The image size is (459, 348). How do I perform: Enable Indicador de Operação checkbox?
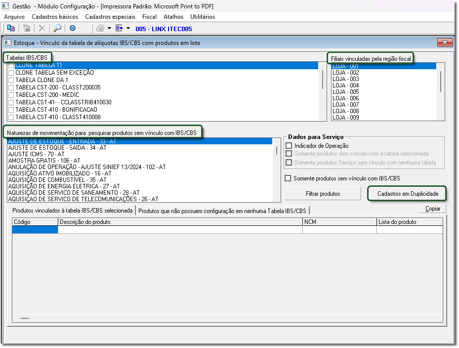click(289, 146)
